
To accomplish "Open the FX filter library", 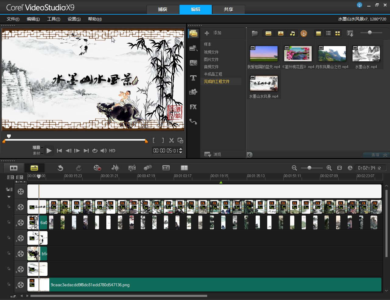I will 193,107.
